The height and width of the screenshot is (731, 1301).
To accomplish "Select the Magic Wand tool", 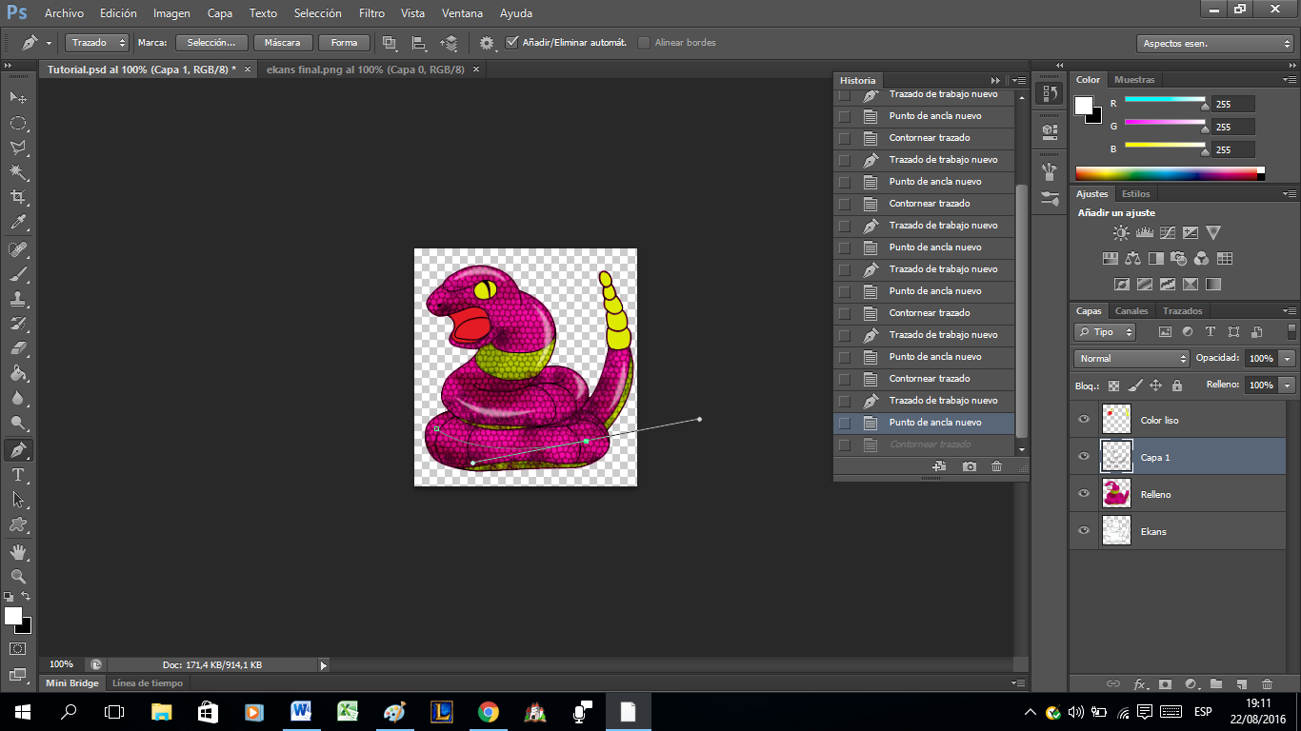I will click(x=18, y=172).
